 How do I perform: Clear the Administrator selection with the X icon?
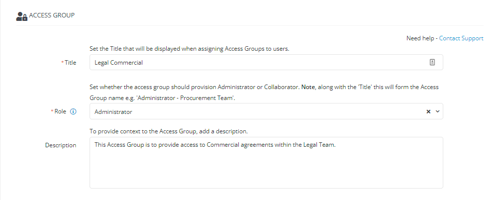(x=428, y=111)
